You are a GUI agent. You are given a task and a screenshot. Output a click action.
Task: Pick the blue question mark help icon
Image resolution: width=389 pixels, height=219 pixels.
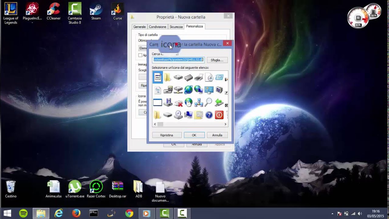[209, 115]
